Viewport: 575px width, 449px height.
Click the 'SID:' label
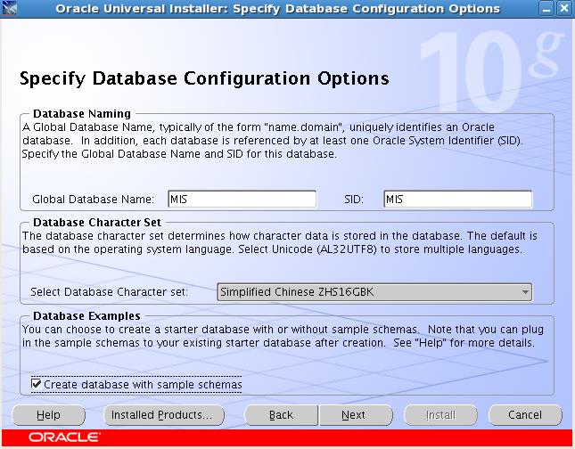click(x=354, y=200)
